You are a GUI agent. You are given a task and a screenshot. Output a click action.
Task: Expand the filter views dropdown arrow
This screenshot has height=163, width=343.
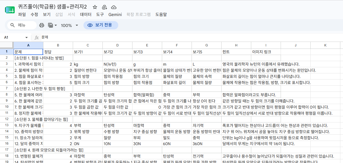click(x=56, y=25)
